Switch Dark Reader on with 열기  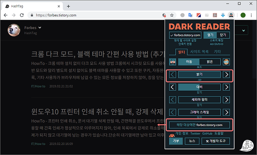[210, 35]
